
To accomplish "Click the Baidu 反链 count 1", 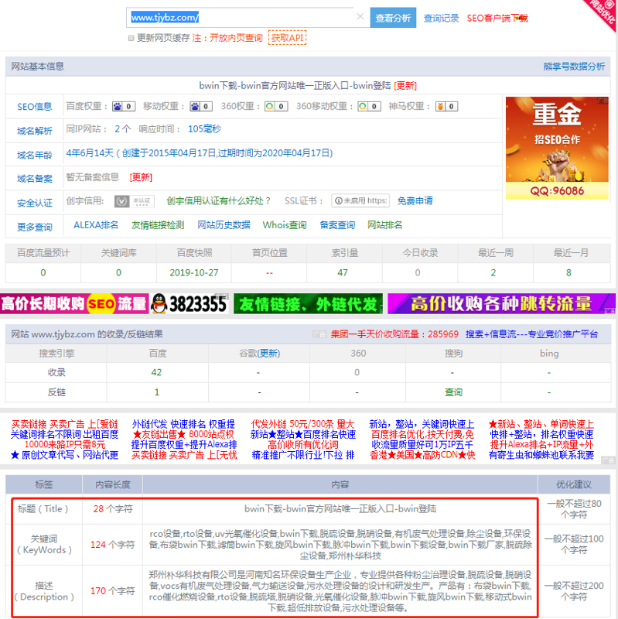I will [157, 392].
